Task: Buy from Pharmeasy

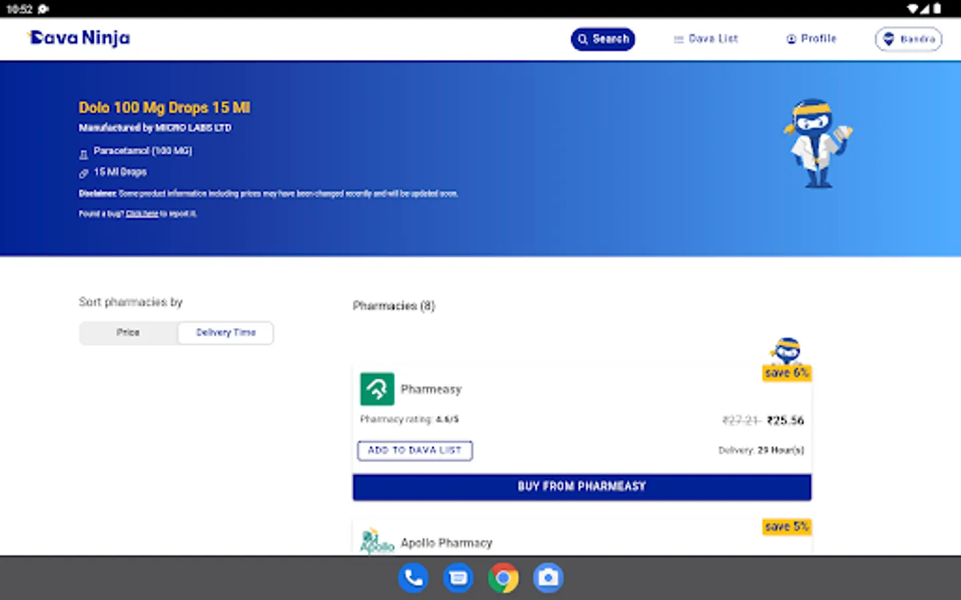Action: coord(582,487)
